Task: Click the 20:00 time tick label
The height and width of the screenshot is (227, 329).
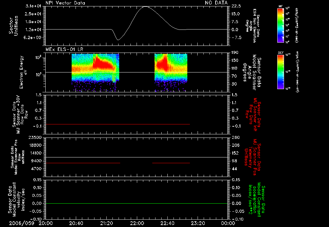Action: tap(46, 223)
